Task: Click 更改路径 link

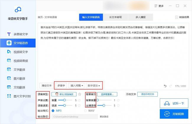Action: click(104, 117)
